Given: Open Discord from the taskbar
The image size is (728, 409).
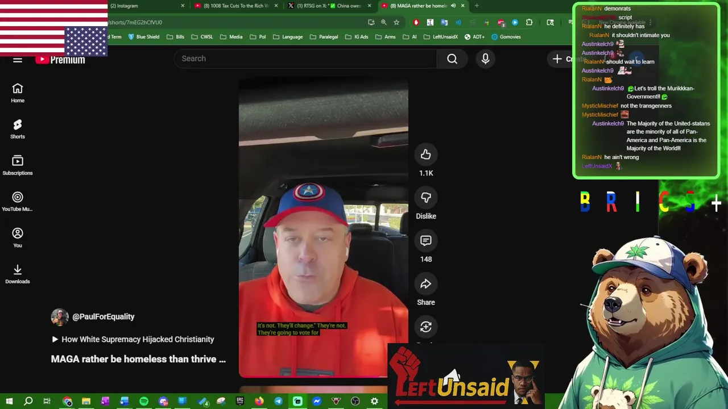Looking at the screenshot, I should [163, 402].
